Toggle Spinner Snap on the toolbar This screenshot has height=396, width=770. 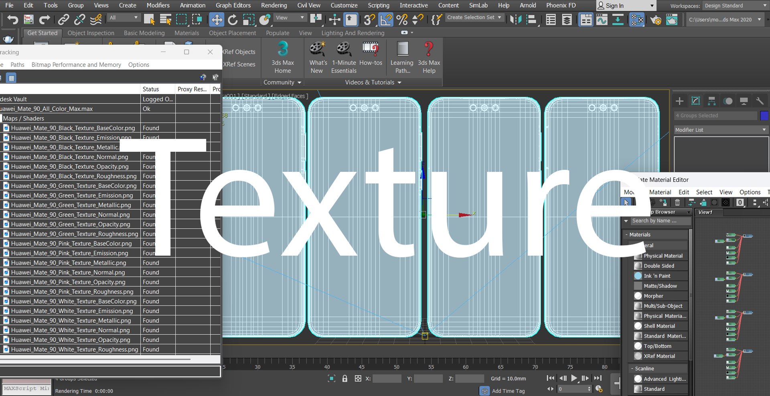click(418, 19)
